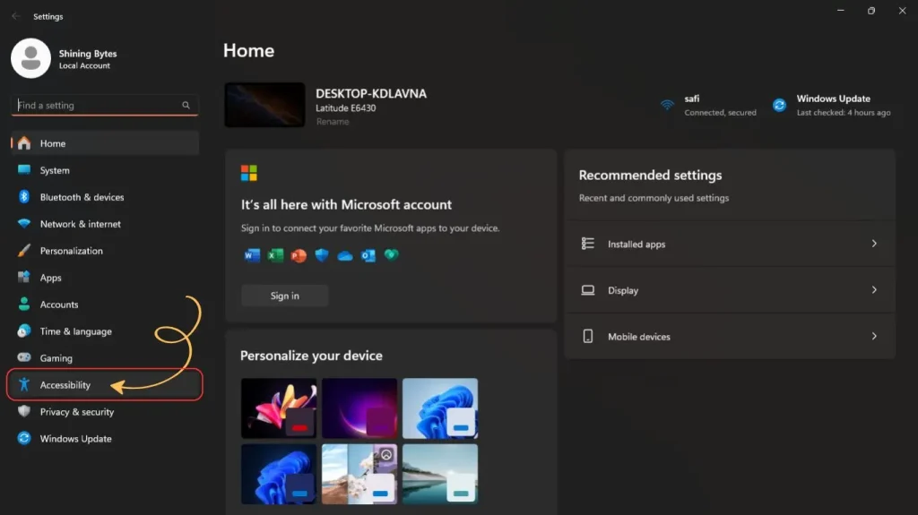Click the Windows Update status icon at top

click(x=780, y=105)
